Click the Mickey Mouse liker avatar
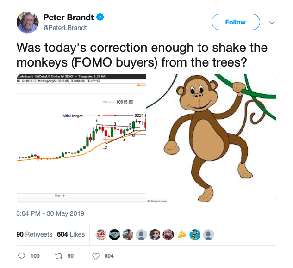The height and width of the screenshot is (268, 293). (195, 235)
